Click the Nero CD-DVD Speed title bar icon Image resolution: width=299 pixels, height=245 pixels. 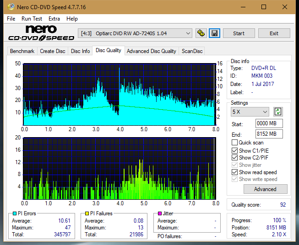(x=11, y=7)
